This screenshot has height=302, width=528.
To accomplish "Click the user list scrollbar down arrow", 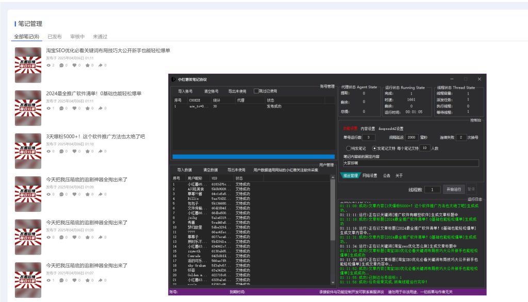I will (x=333, y=283).
